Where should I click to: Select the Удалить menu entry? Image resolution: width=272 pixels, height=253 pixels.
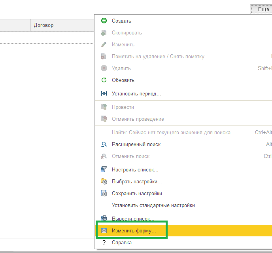point(183,68)
